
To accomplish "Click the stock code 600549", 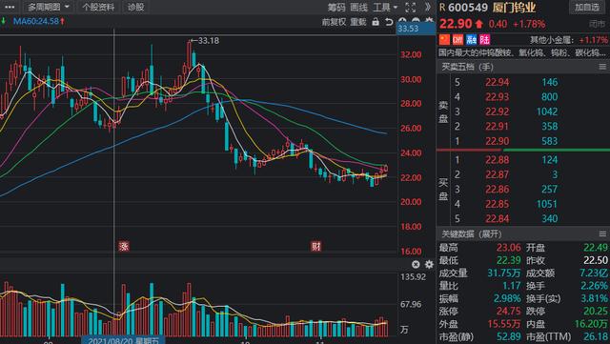I will [x=468, y=8].
